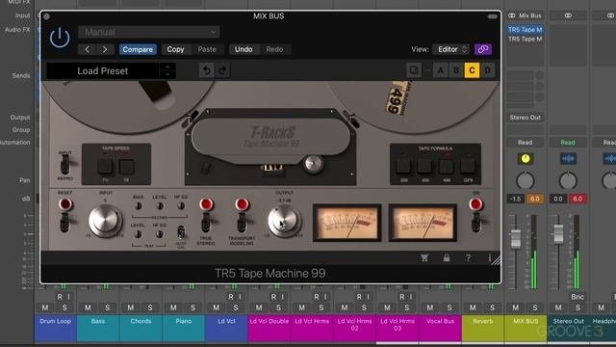Image resolution: width=616 pixels, height=347 pixels.
Task: Click the Output level knob
Action: point(284,221)
